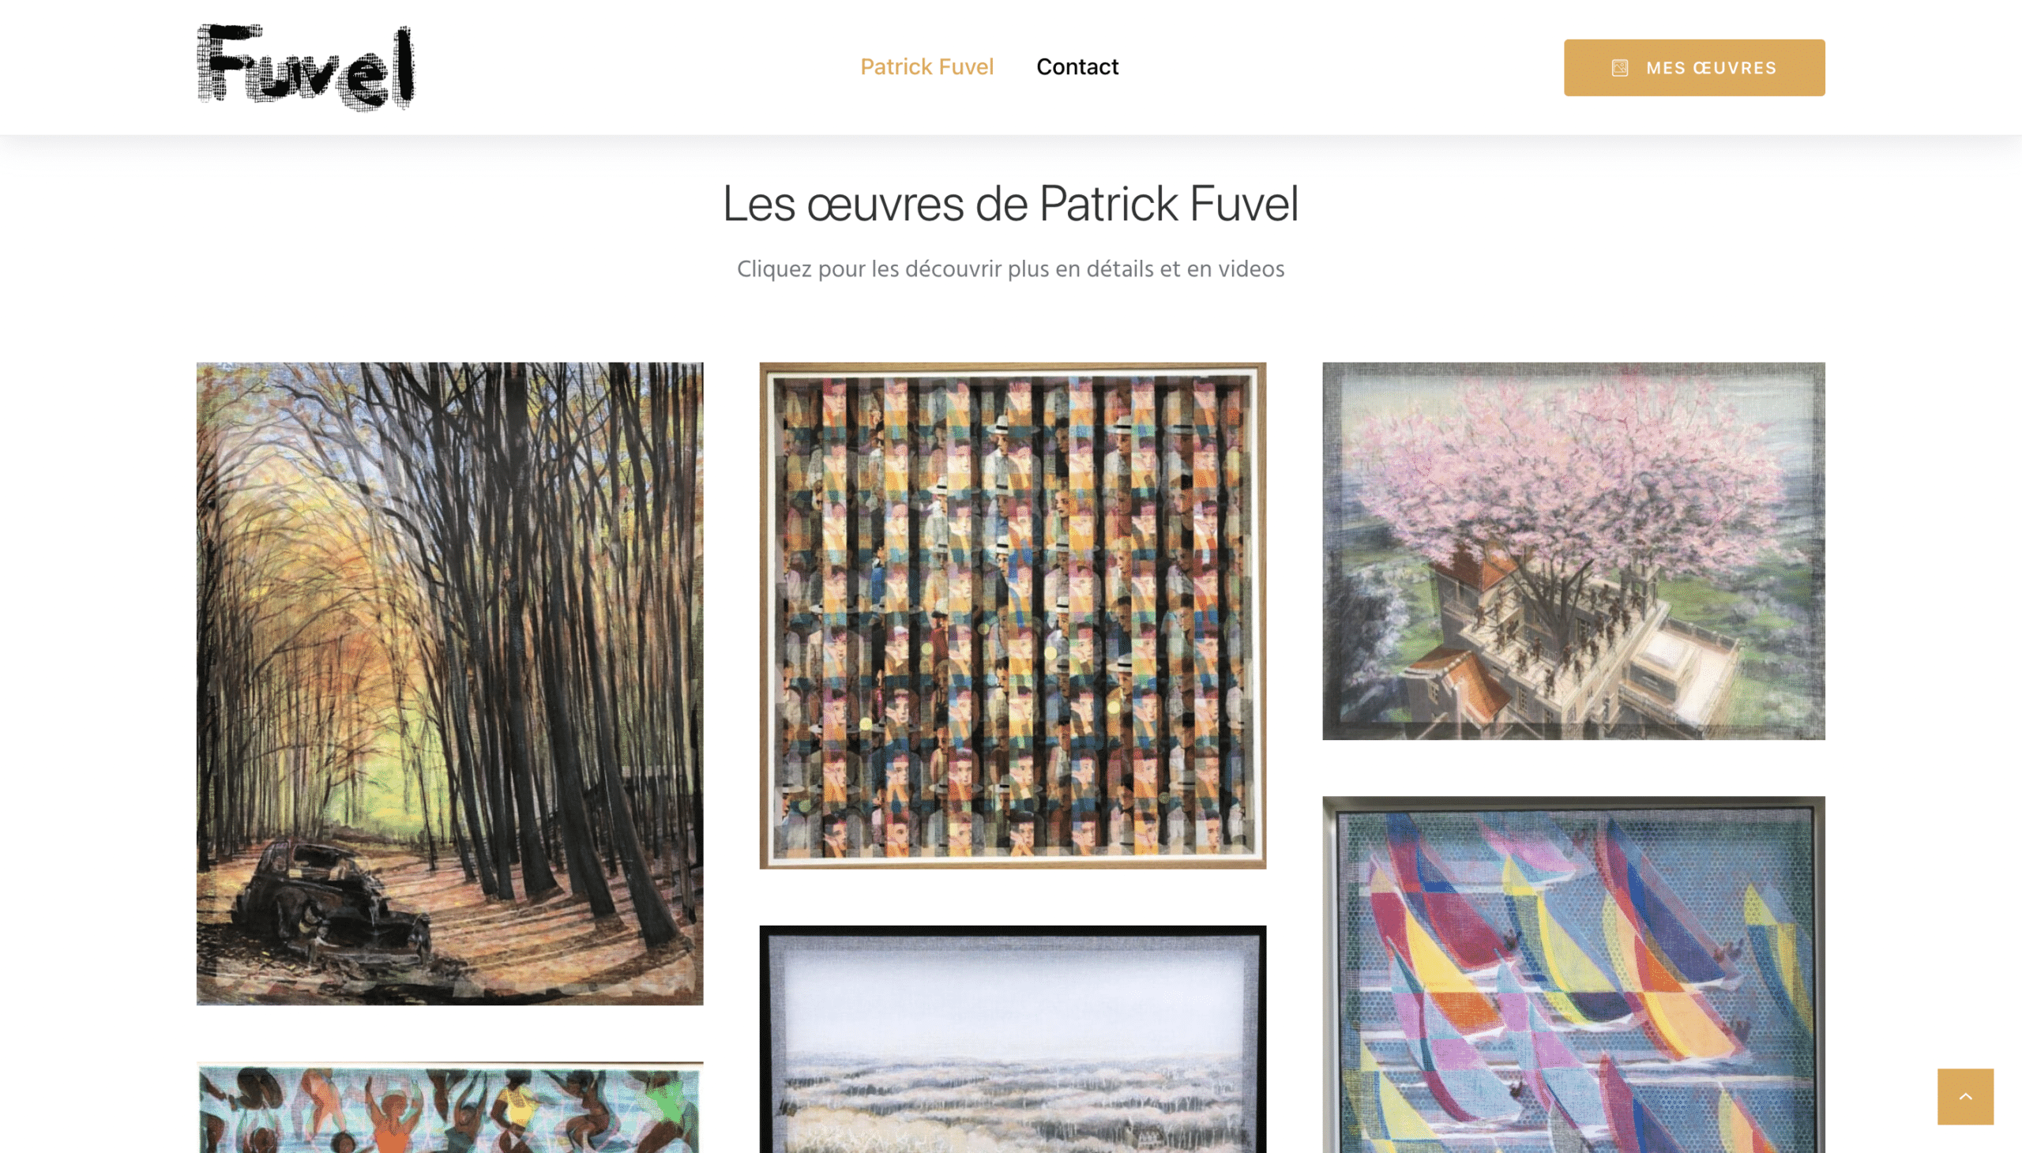This screenshot has height=1153, width=2022.
Task: Go to the Contact page
Action: [1077, 66]
